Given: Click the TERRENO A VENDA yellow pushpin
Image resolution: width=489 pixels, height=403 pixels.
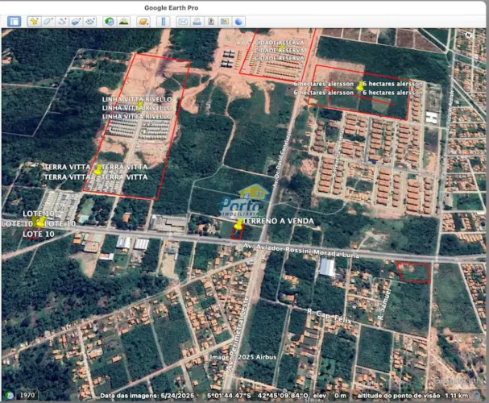Looking at the screenshot, I should click(238, 225).
